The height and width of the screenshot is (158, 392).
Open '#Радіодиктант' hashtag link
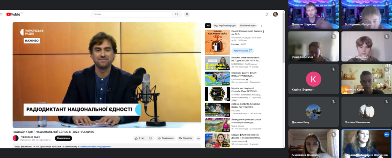(x=104, y=147)
